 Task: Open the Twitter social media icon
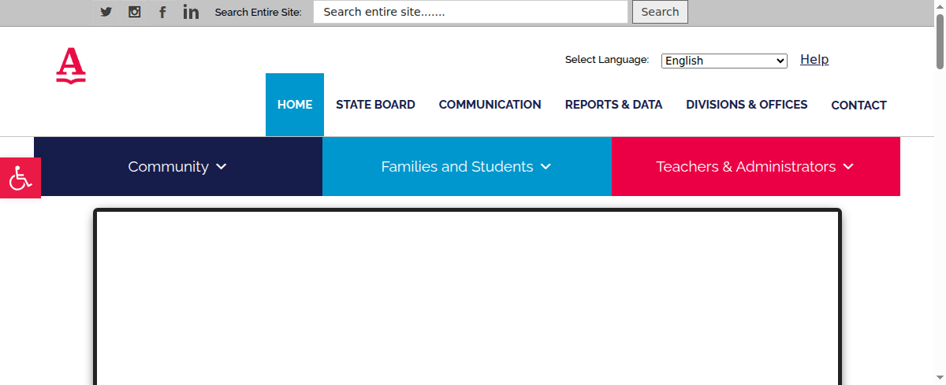click(106, 12)
